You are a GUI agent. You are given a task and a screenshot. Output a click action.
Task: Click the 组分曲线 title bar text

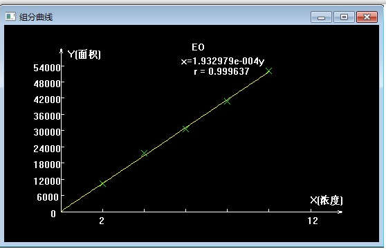pos(36,17)
